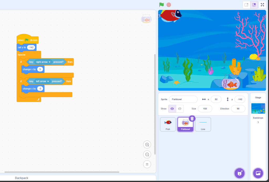Switch to small stage layout
Image resolution: width=269 pixels, height=182 pixels.
[x=246, y=4]
